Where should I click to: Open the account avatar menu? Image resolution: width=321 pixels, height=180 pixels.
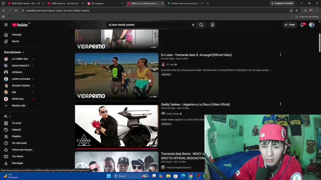[x=312, y=25]
